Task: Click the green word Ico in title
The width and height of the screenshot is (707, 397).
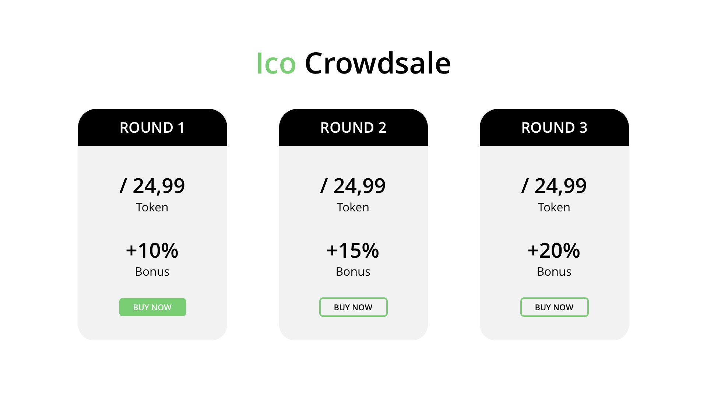Action: point(276,64)
